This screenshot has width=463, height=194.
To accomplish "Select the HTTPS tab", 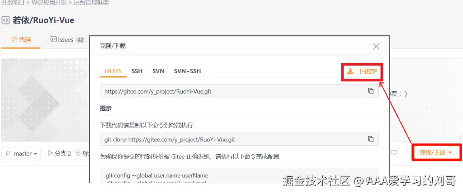I will (x=113, y=71).
